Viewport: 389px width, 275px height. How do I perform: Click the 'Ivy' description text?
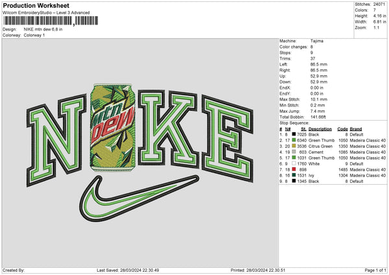(x=311, y=176)
